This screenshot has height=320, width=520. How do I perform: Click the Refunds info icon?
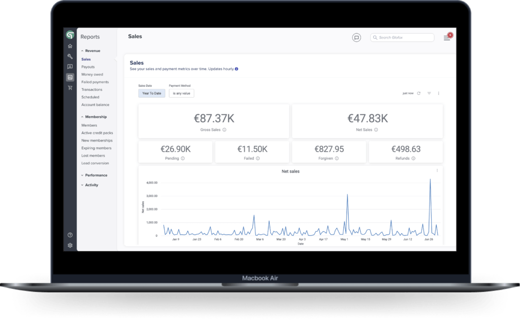[x=413, y=158]
